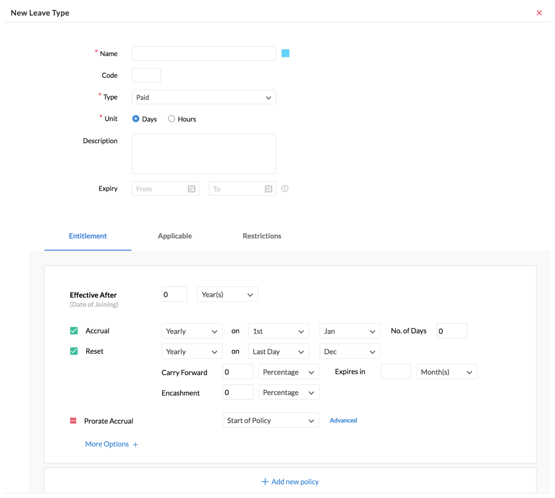Click the Advanced link
The width and height of the screenshot is (555, 498).
[343, 421]
